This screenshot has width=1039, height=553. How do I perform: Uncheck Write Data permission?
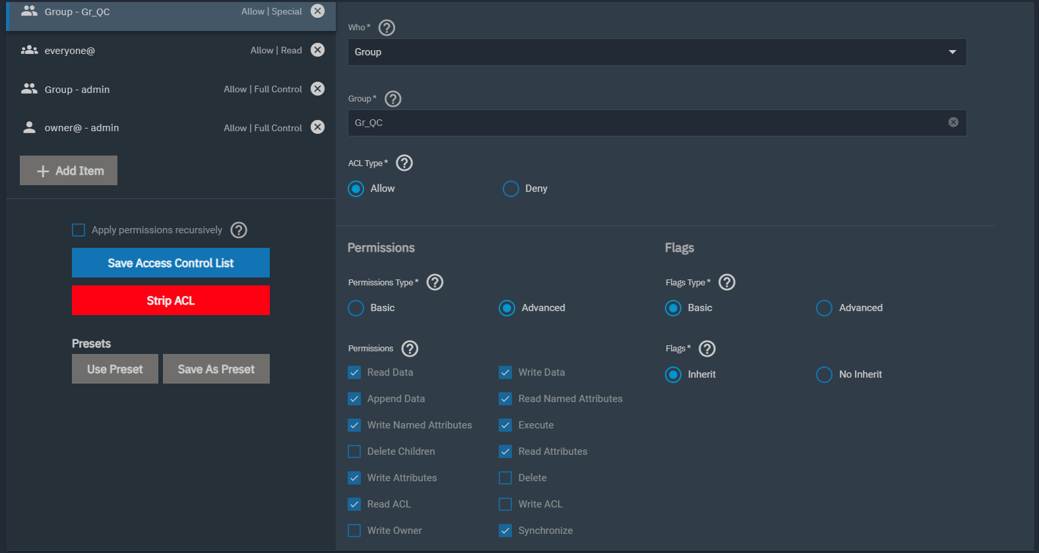[x=505, y=372]
